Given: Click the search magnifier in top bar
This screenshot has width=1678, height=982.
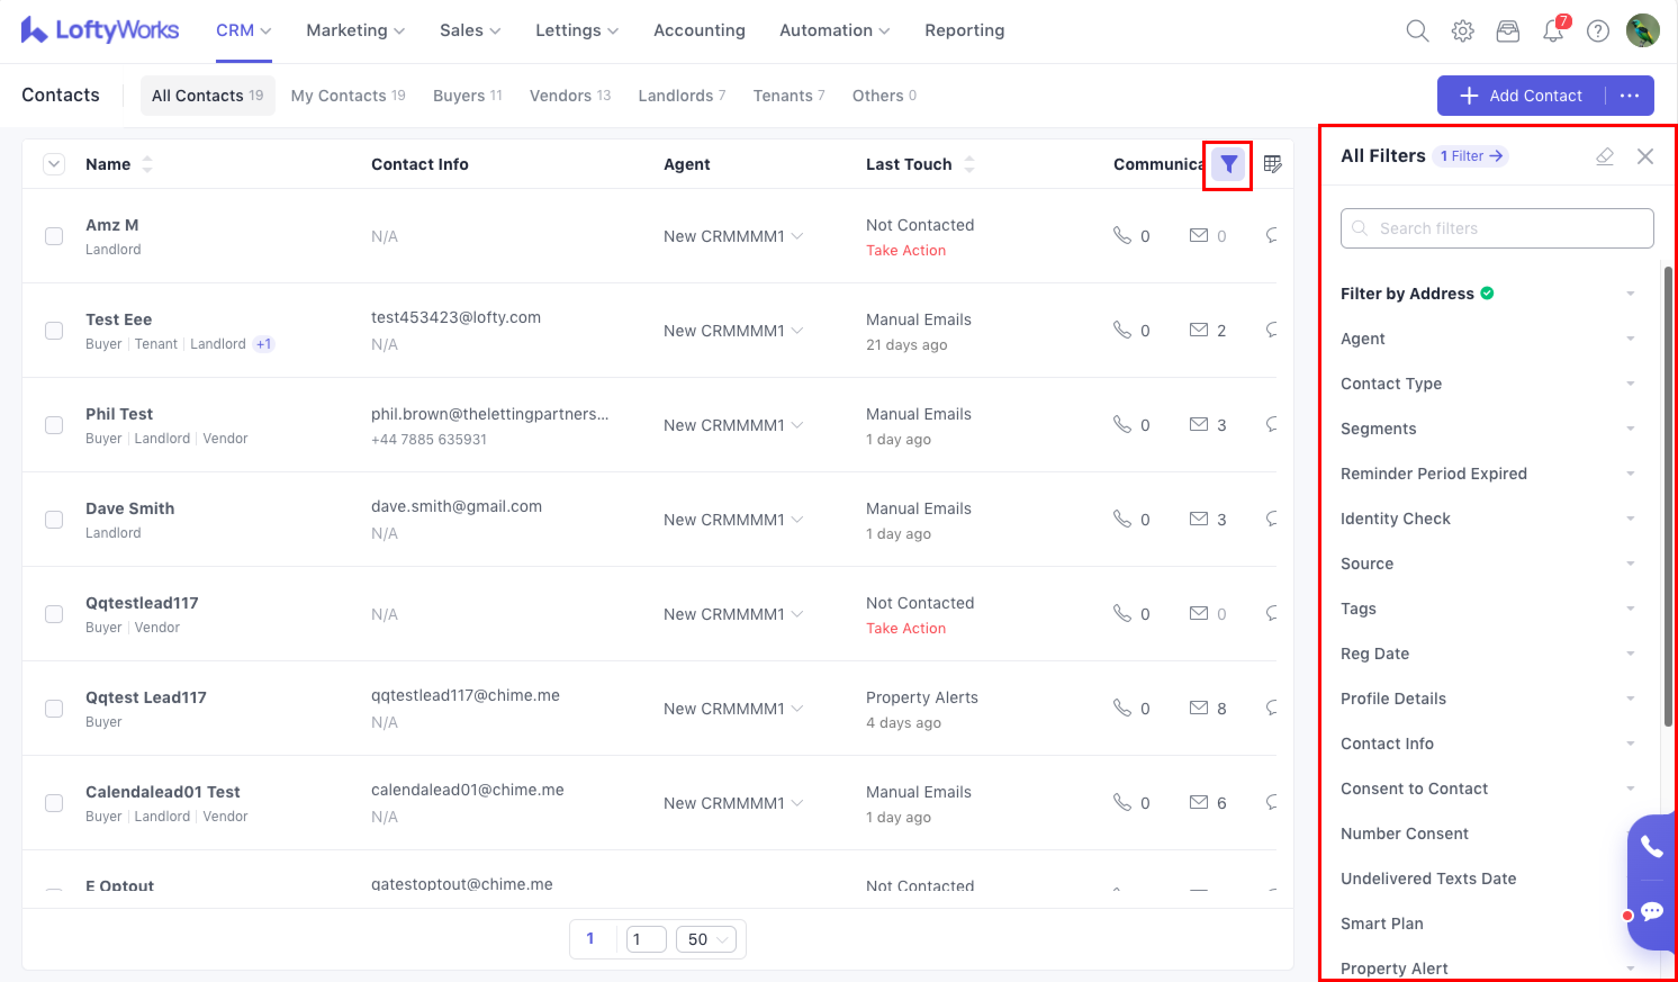Looking at the screenshot, I should pyautogui.click(x=1417, y=30).
